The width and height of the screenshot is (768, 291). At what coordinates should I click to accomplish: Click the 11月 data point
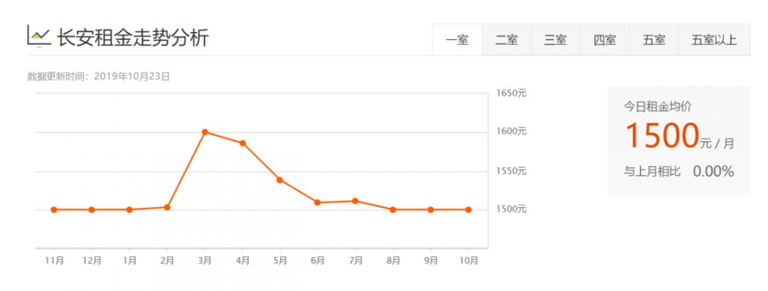click(54, 209)
